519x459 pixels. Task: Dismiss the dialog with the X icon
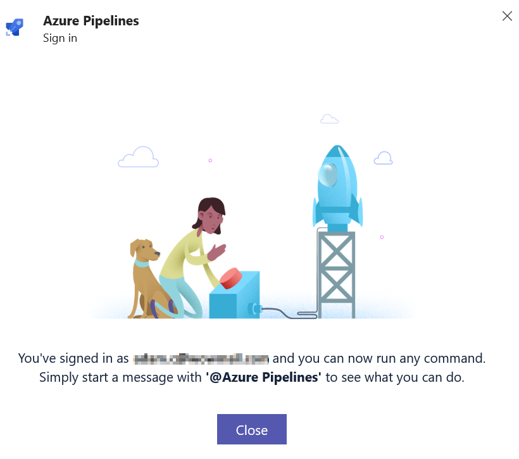(507, 16)
